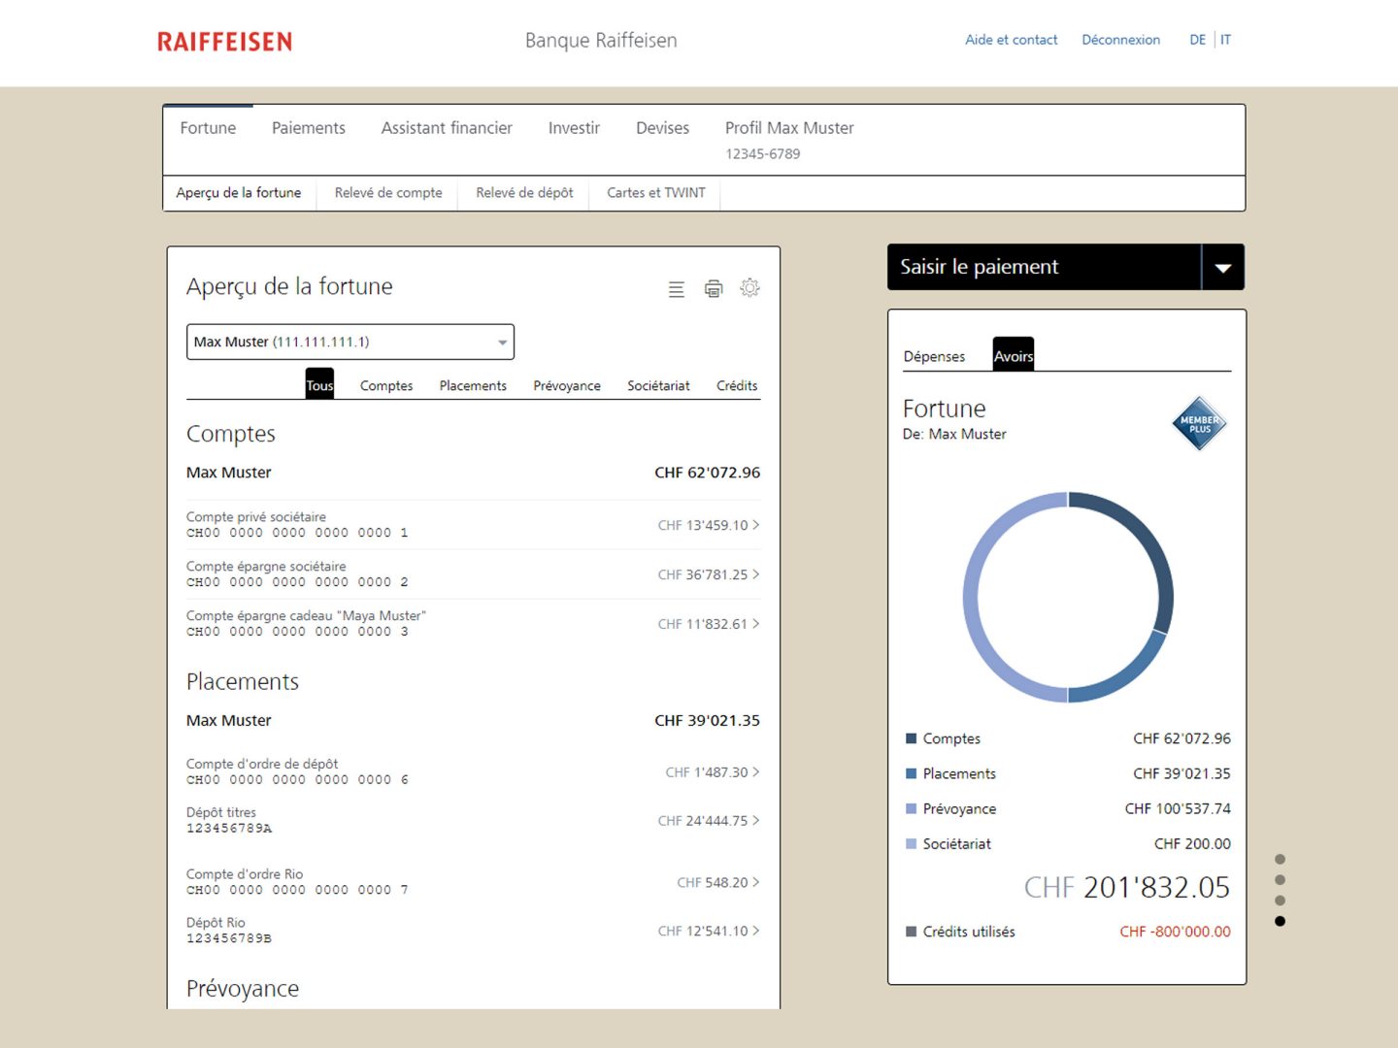
Task: Open the Investir menu
Action: 574,128
